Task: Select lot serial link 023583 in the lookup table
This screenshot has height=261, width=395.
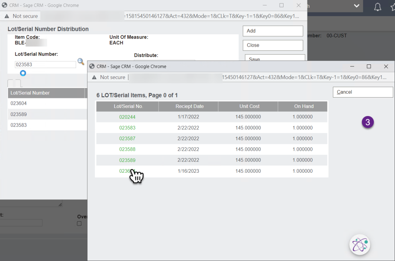Action: (x=127, y=128)
